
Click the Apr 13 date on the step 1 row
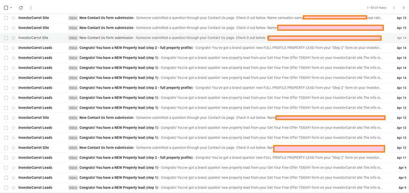401,98
